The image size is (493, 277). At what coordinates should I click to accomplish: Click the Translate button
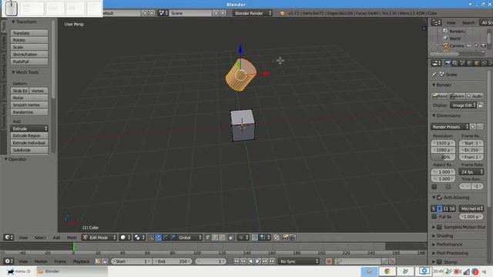[x=29, y=33]
